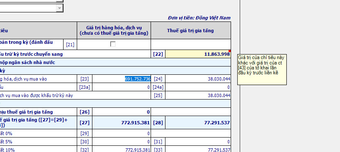Click the [29] 0% rate value cell
The image size is (340, 152).
tap(121, 133)
